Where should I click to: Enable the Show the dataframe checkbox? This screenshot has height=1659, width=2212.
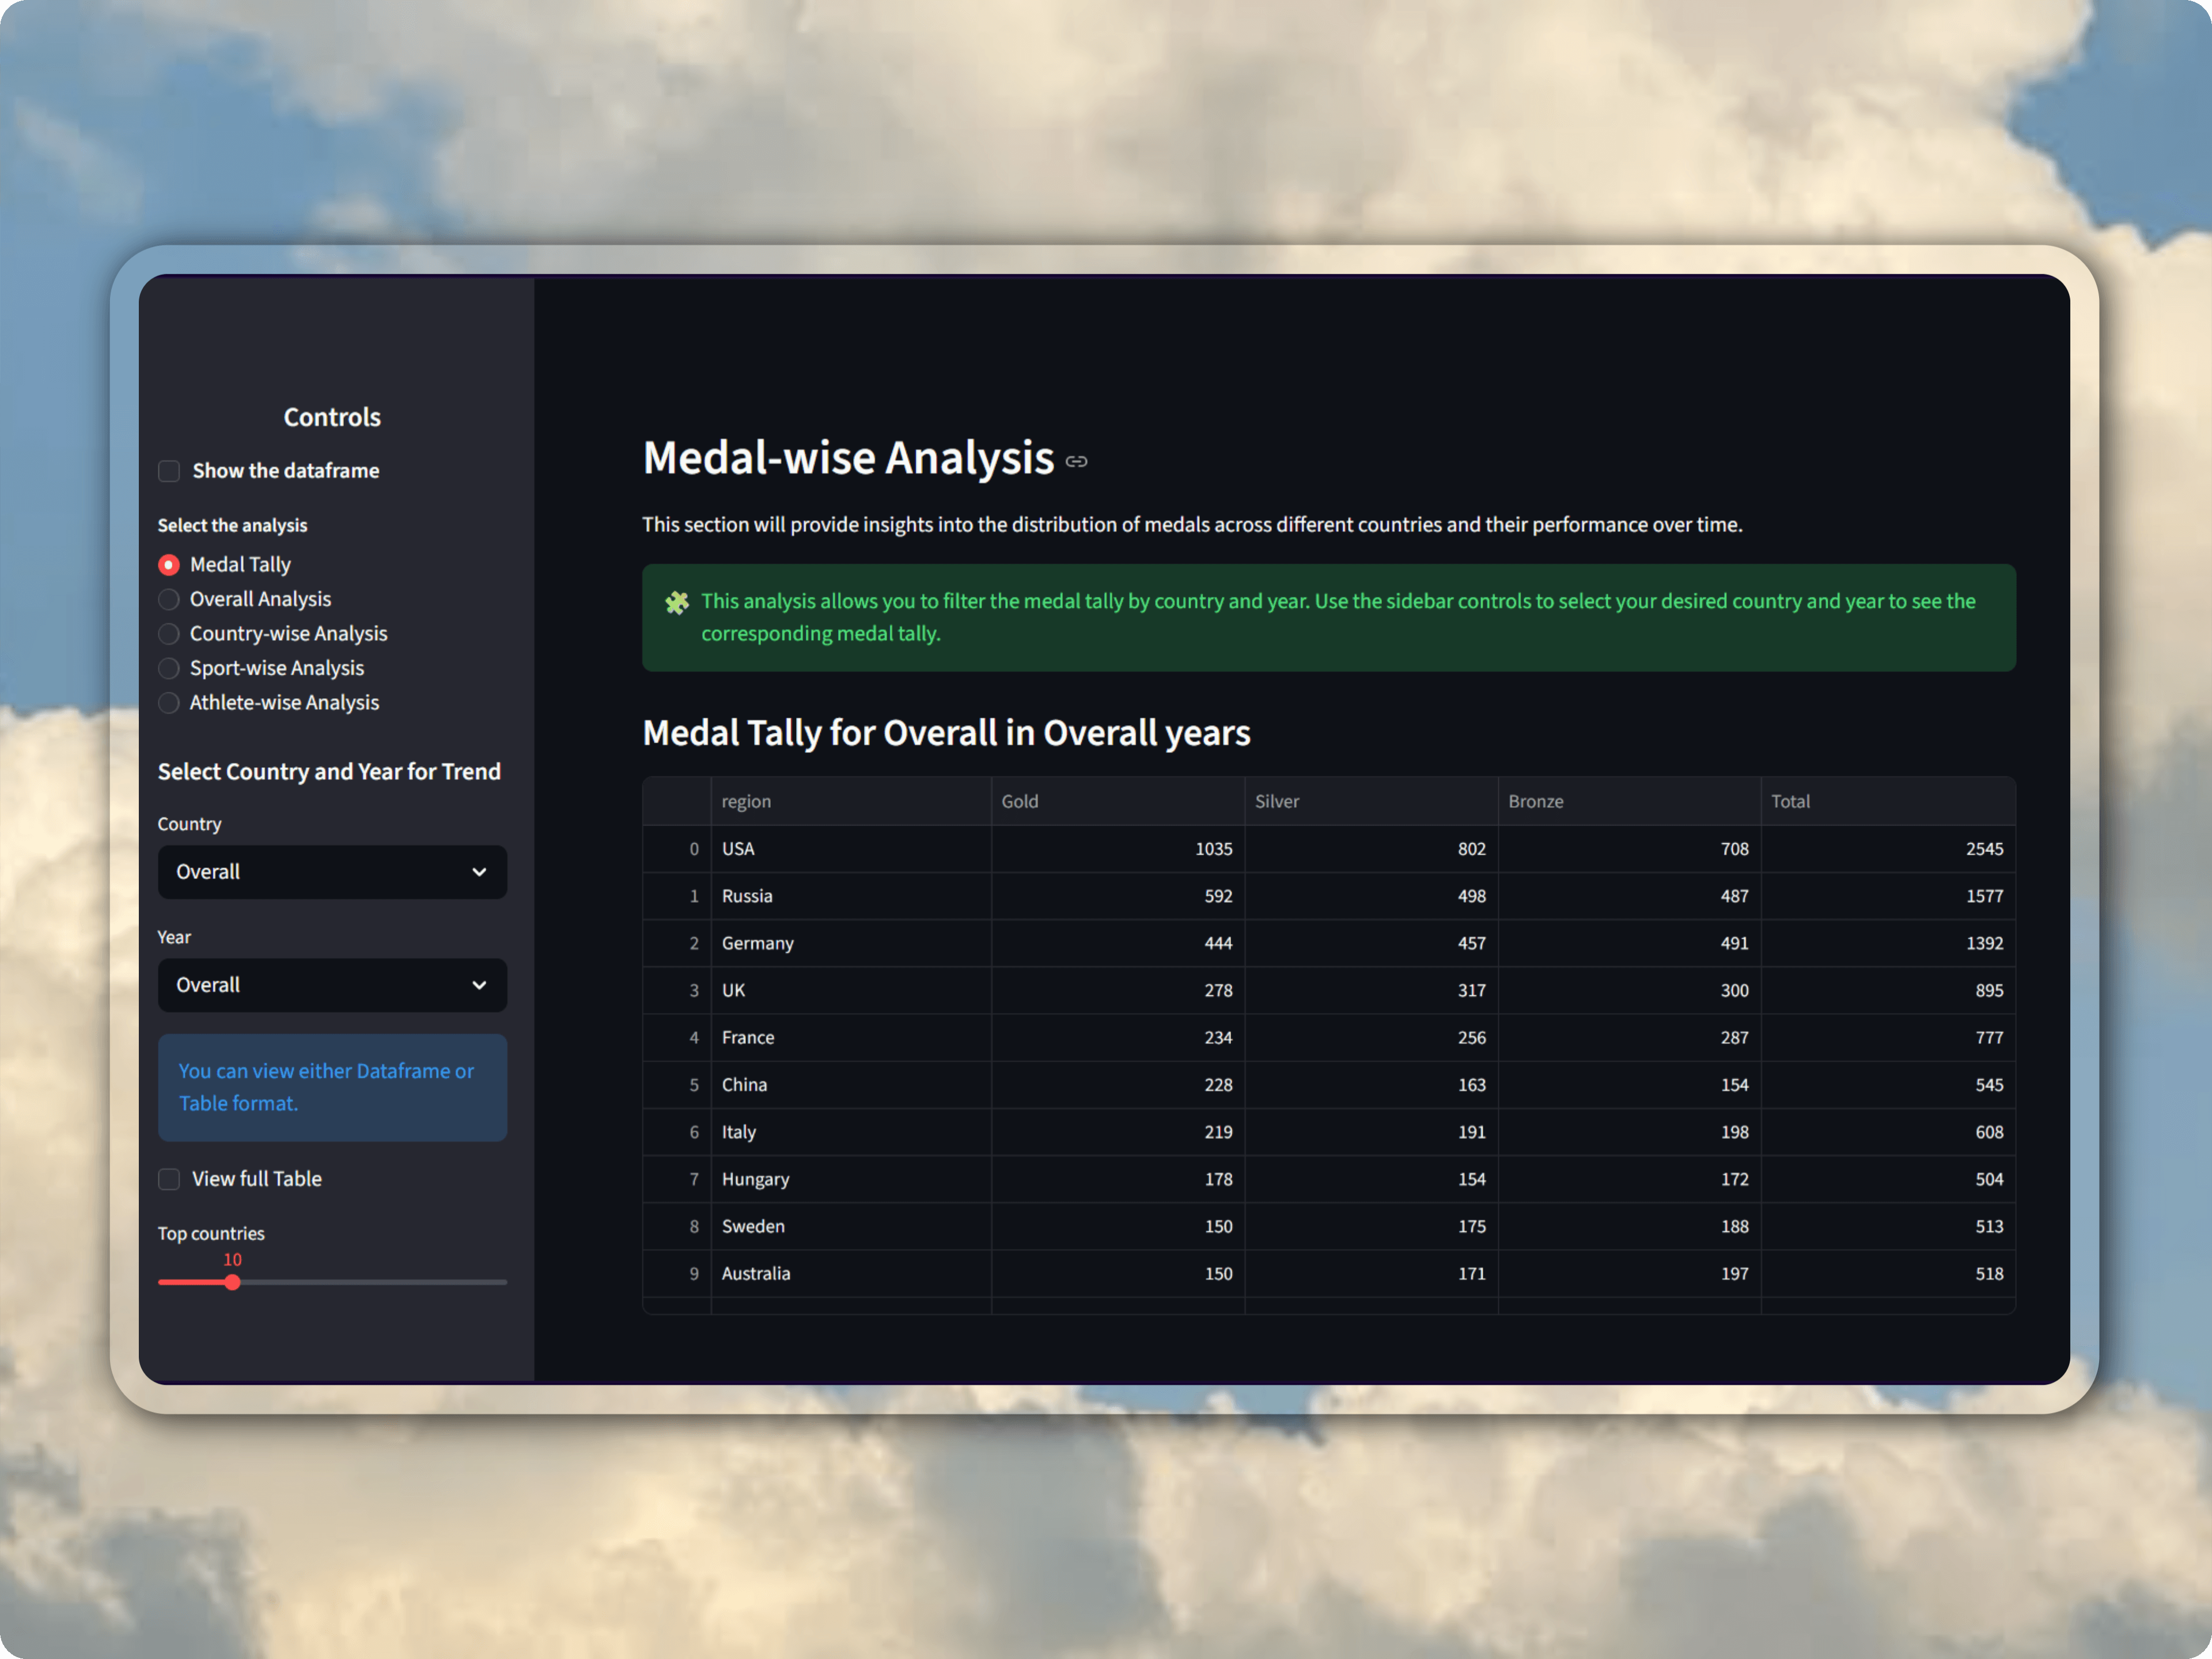[x=169, y=471]
